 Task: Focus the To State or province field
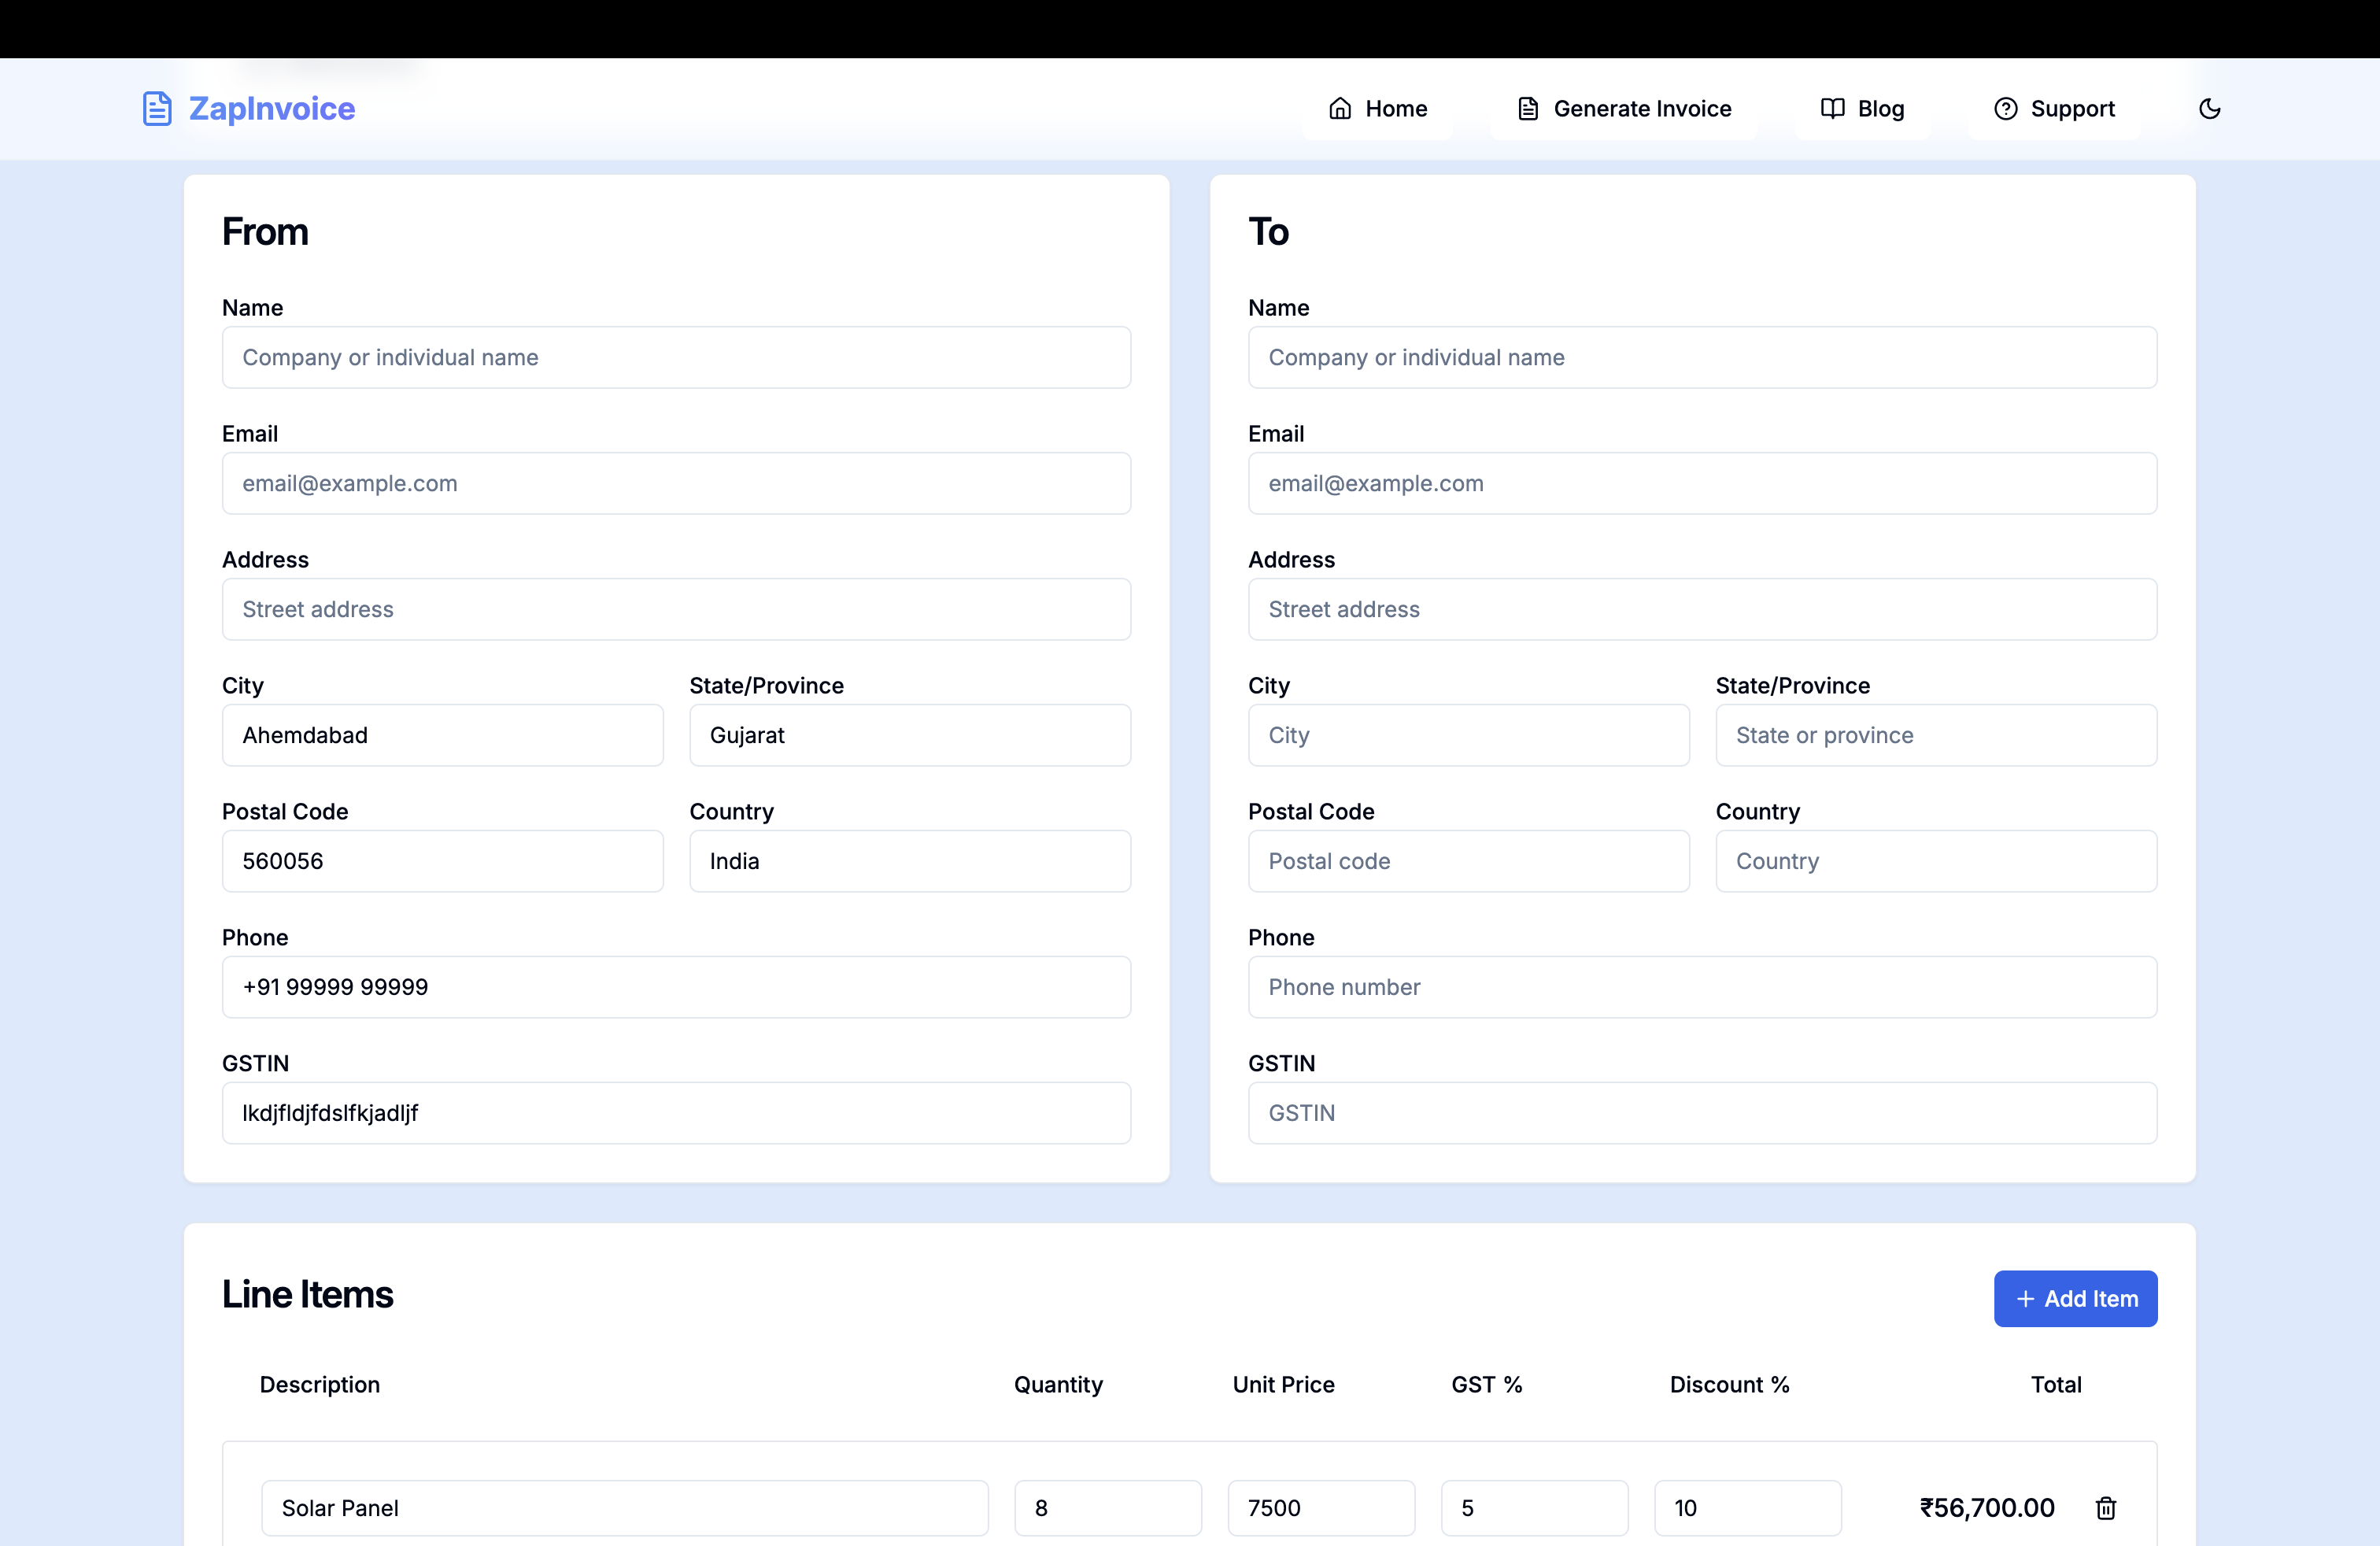coord(1936,735)
